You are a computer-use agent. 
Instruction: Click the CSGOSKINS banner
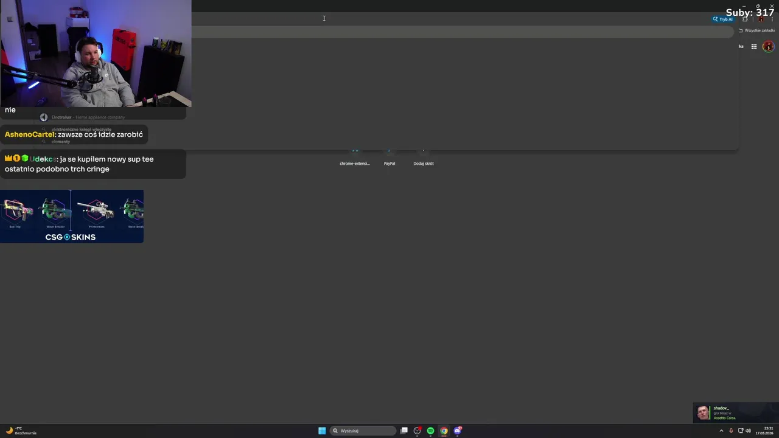72,217
